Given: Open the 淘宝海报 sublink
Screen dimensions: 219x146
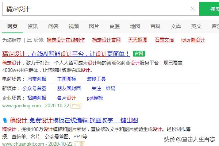Looking at the screenshot, I should click(x=37, y=79).
